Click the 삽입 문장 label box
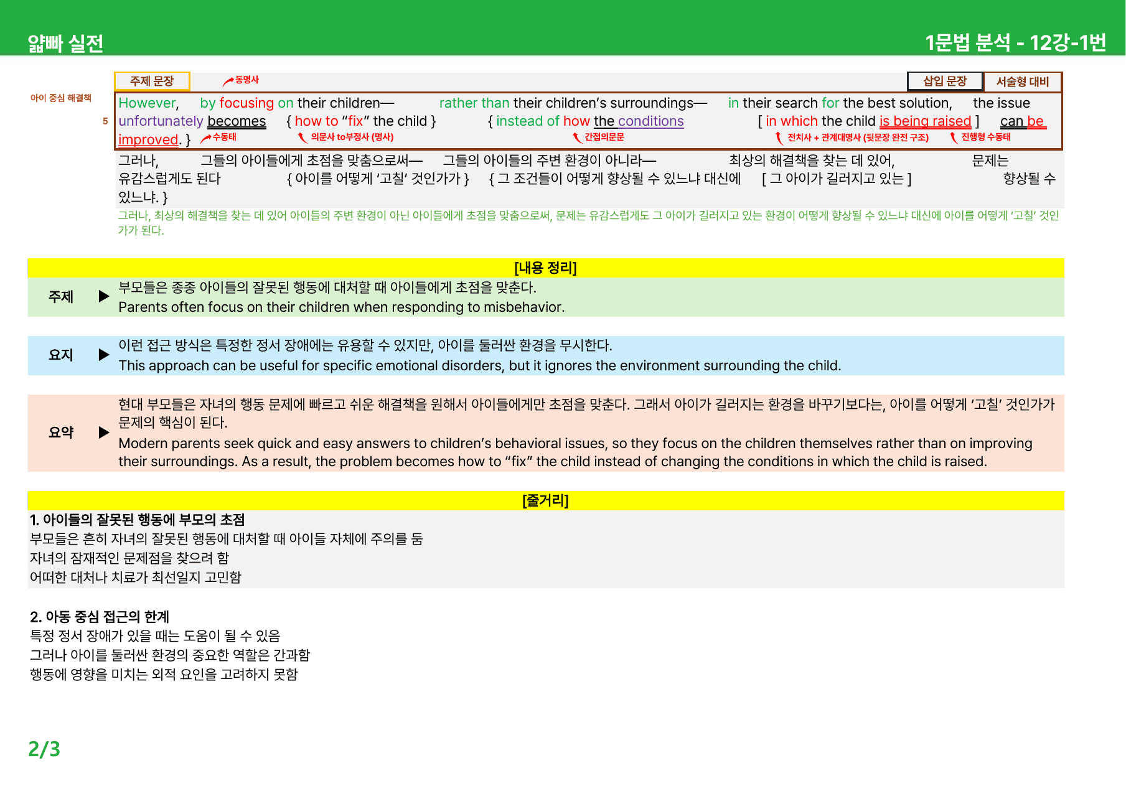Screen dimensions: 1126x796 pyautogui.click(x=944, y=82)
